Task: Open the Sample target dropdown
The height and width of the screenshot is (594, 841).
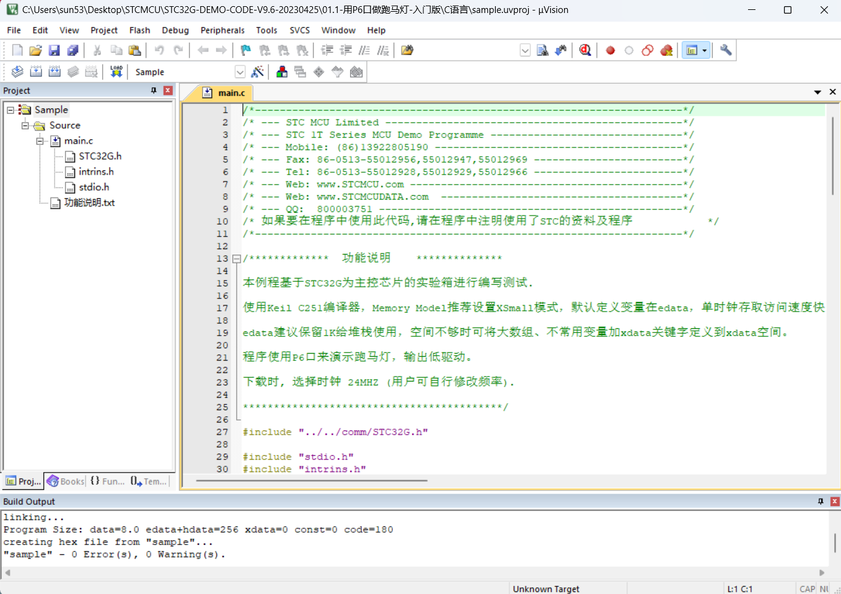Action: click(x=240, y=72)
